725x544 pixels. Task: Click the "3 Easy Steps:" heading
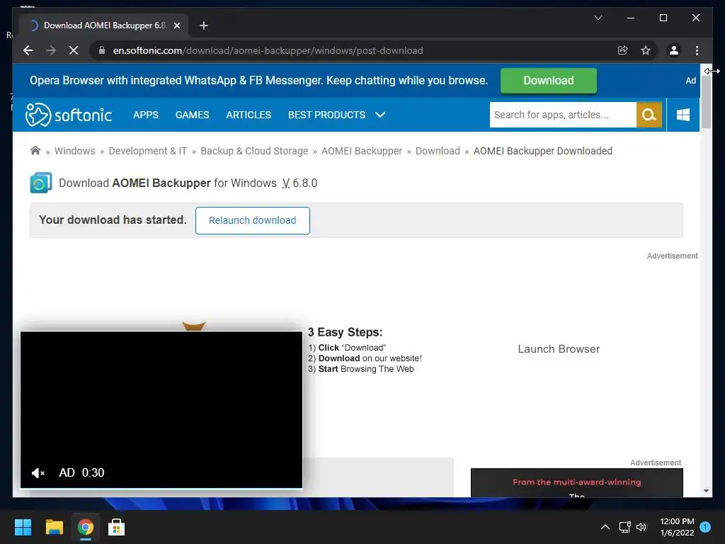coord(345,332)
